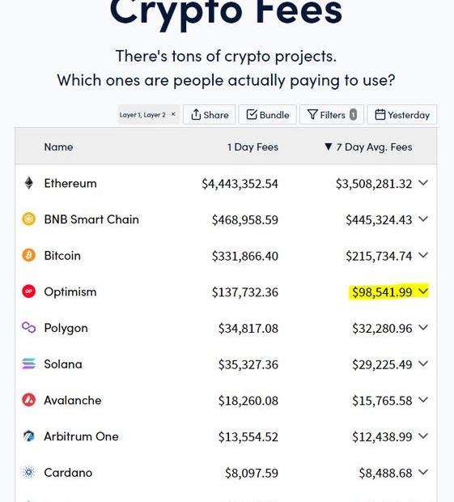Viewport: 454px width, 502px height.
Task: Open the Yesterday date picker
Action: [402, 115]
